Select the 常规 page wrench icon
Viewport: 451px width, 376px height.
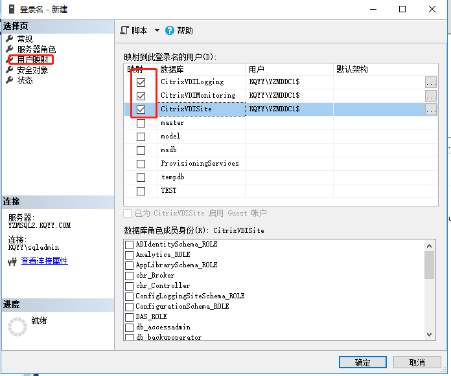[9, 39]
